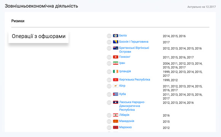This screenshot has height=137, width=221.
Task: Click the Morocco flag icon
Action: pyautogui.click(x=115, y=127)
